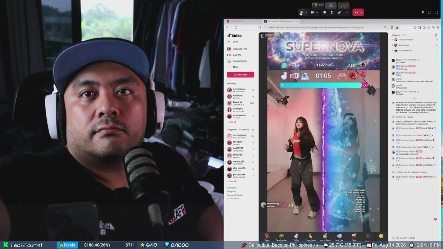Image resolution: width=443 pixels, height=249 pixels.
Task: Open the camera options dropdown arrow
Action: [x=317, y=12]
